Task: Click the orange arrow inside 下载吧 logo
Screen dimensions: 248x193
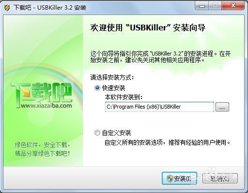Action: coord(26,93)
